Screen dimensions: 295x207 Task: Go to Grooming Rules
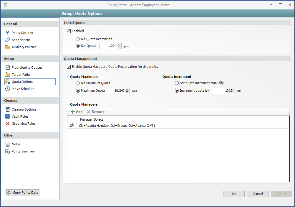[x=24, y=124]
